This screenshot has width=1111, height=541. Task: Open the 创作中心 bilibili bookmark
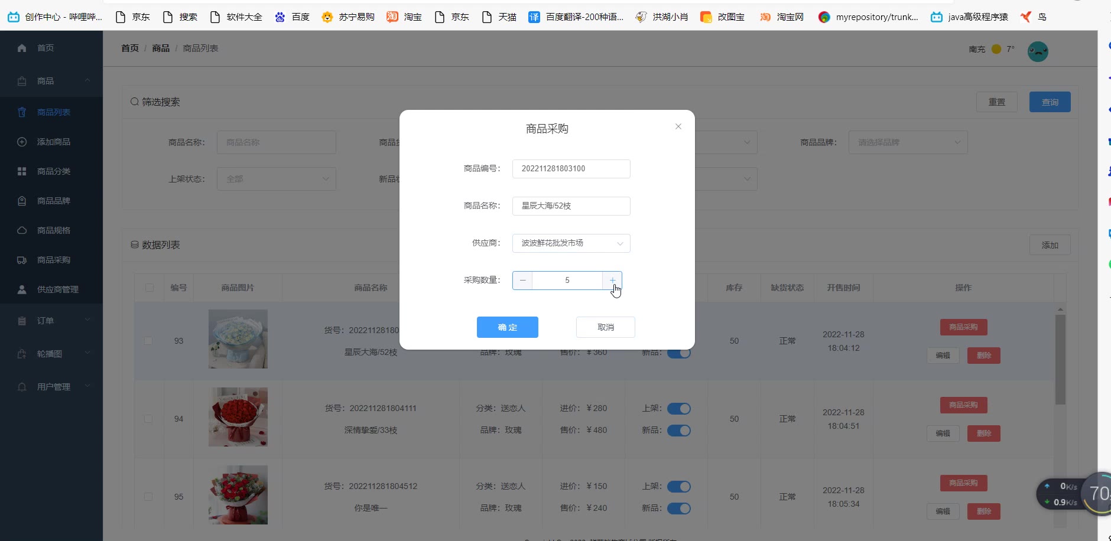[x=55, y=17]
